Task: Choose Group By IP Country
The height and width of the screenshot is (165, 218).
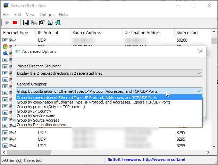Action: coord(109,111)
